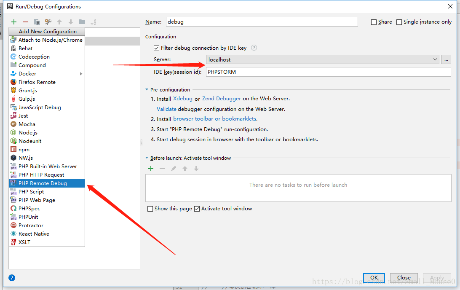Click the before-launch move up arrow
Screen dimensions: 460x290
(x=185, y=169)
